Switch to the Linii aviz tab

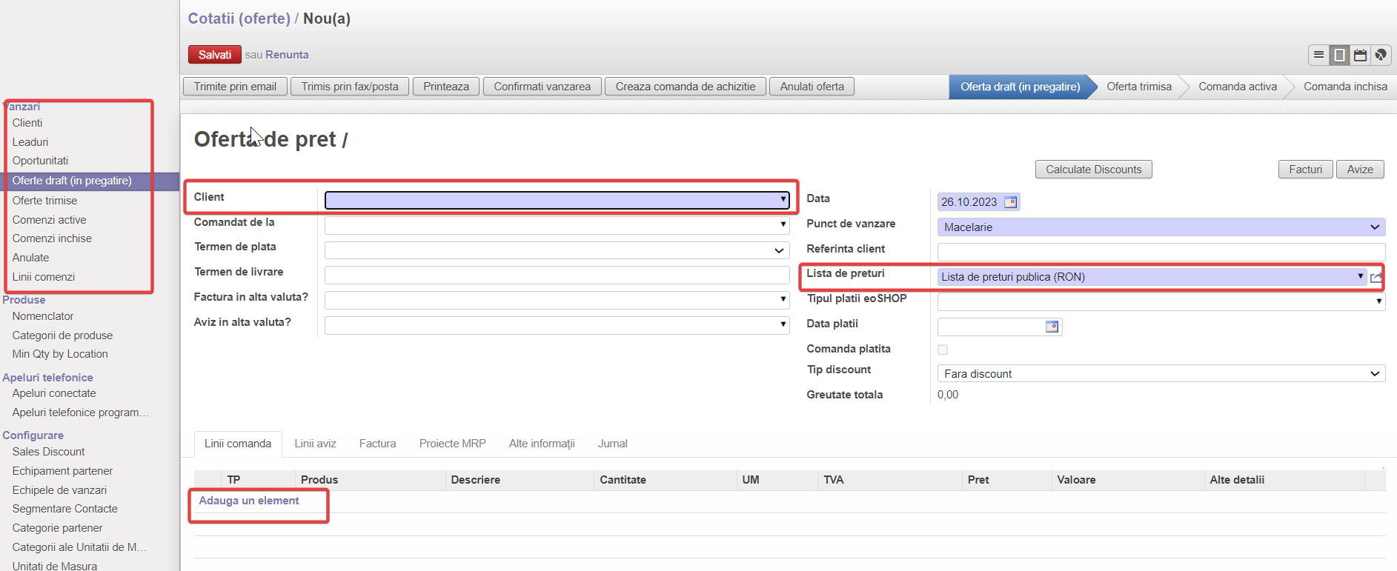[x=315, y=444]
